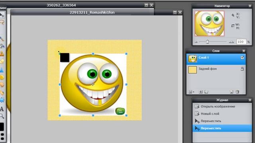Click the Навигатор zoom slider handle

tap(207, 42)
